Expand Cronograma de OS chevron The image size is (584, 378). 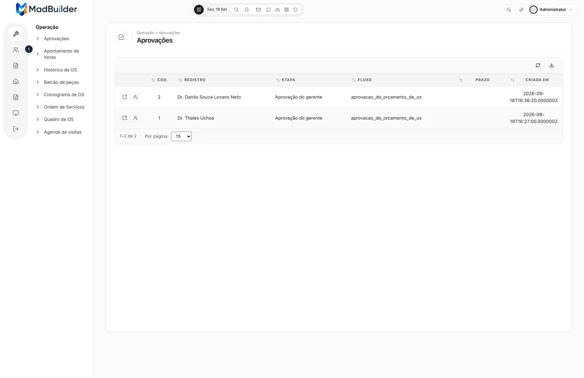pyautogui.click(x=38, y=94)
